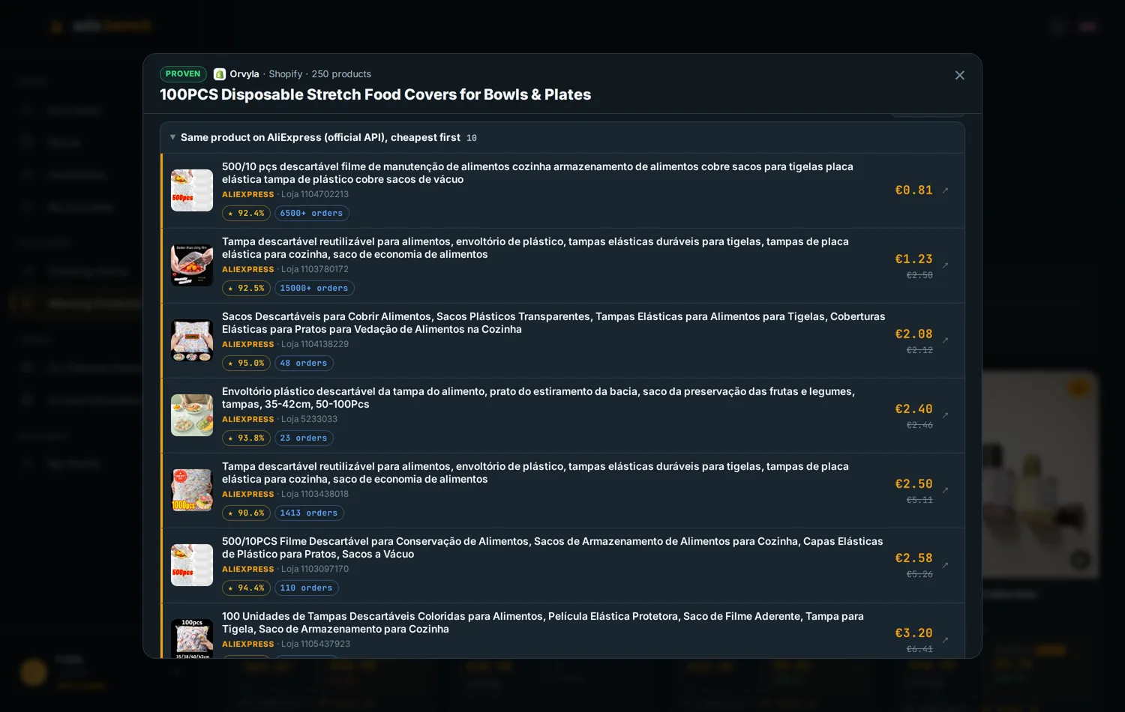Open 'Envoltório plástico descartável da tampa' listing title
The width and height of the screenshot is (1125, 712).
[538, 398]
